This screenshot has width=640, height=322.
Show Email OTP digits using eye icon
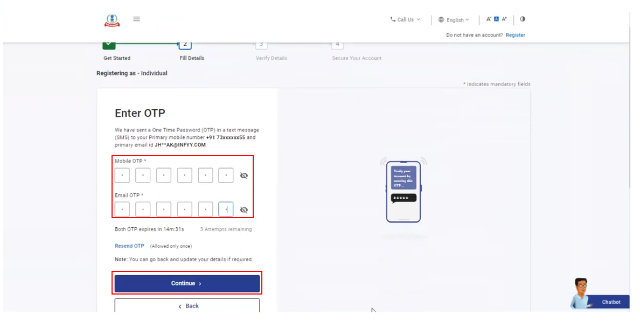[x=244, y=210]
